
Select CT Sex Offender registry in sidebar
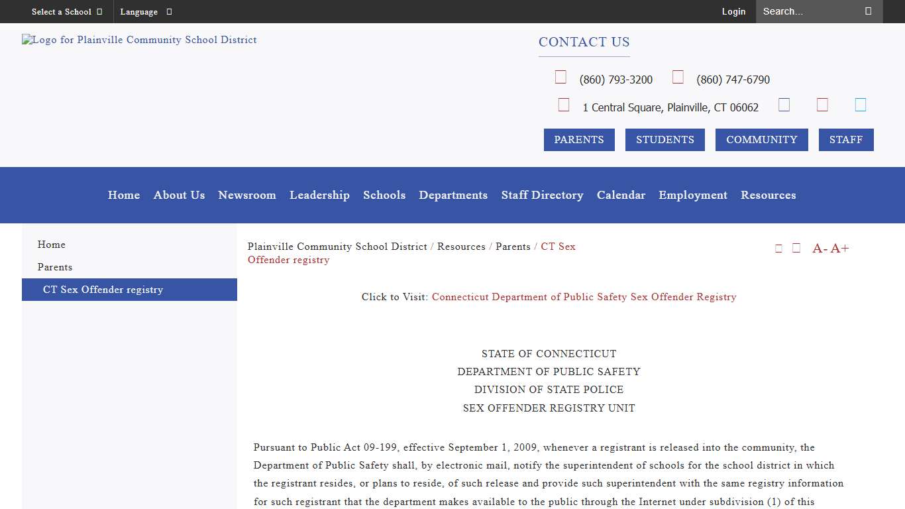pyautogui.click(x=103, y=290)
